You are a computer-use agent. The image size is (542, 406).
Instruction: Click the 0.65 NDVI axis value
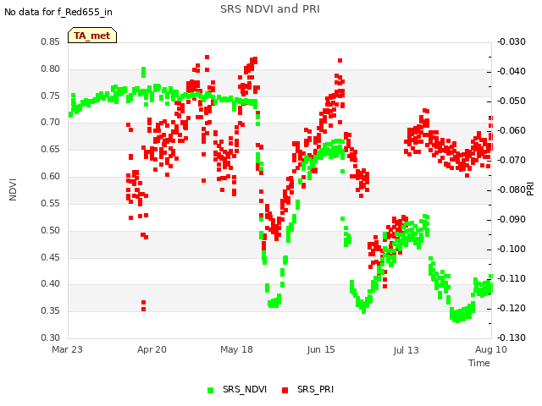(x=51, y=149)
